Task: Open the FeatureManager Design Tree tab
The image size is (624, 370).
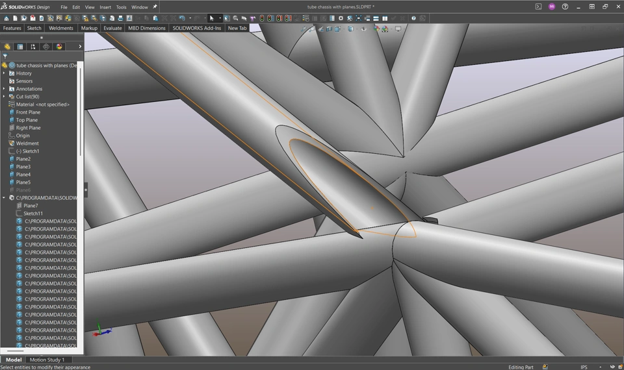Action: click(7, 47)
